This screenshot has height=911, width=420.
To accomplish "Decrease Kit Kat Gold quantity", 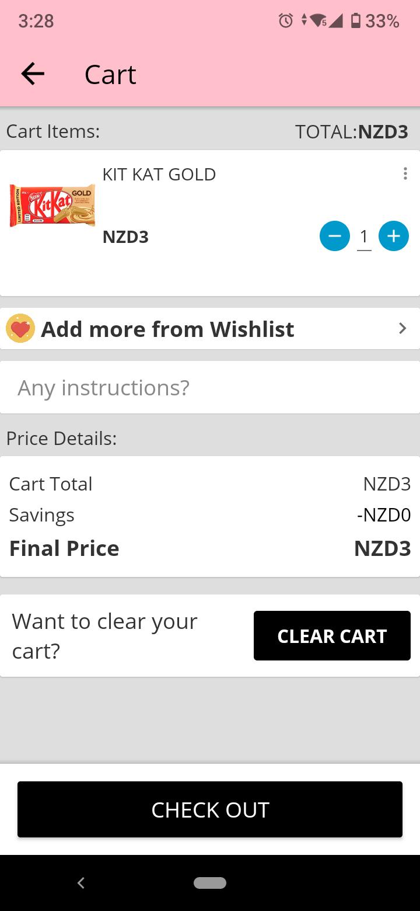I will point(335,236).
